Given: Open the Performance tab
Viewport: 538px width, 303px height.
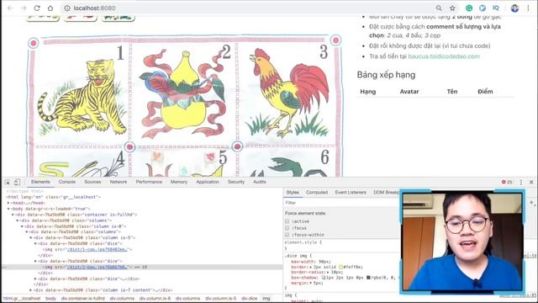Looking at the screenshot, I should tap(149, 182).
